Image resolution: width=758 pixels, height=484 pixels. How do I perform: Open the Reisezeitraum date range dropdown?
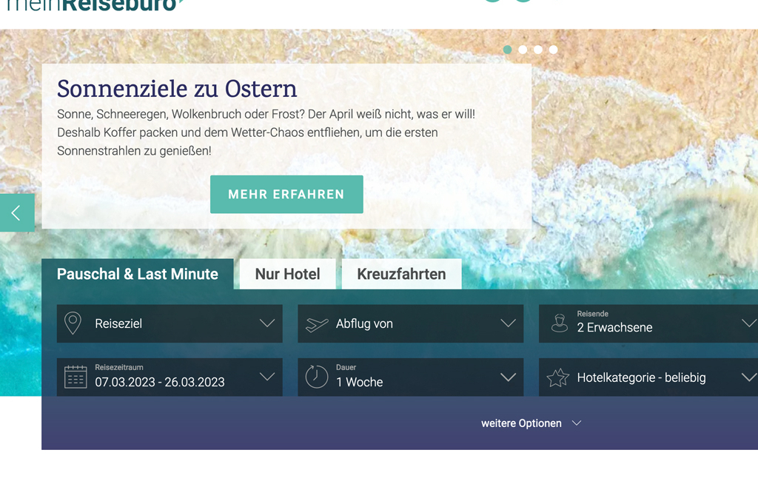point(170,377)
